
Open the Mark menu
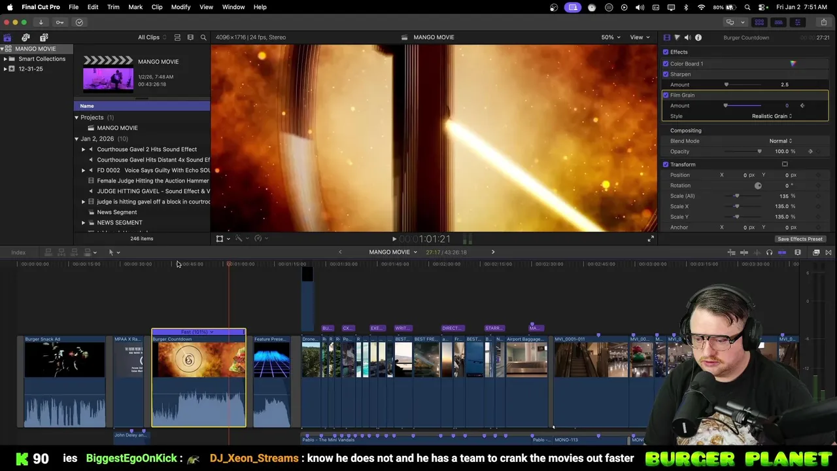(135, 7)
